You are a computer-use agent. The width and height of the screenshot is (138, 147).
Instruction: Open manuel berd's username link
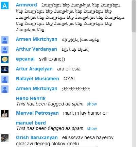point(31,123)
